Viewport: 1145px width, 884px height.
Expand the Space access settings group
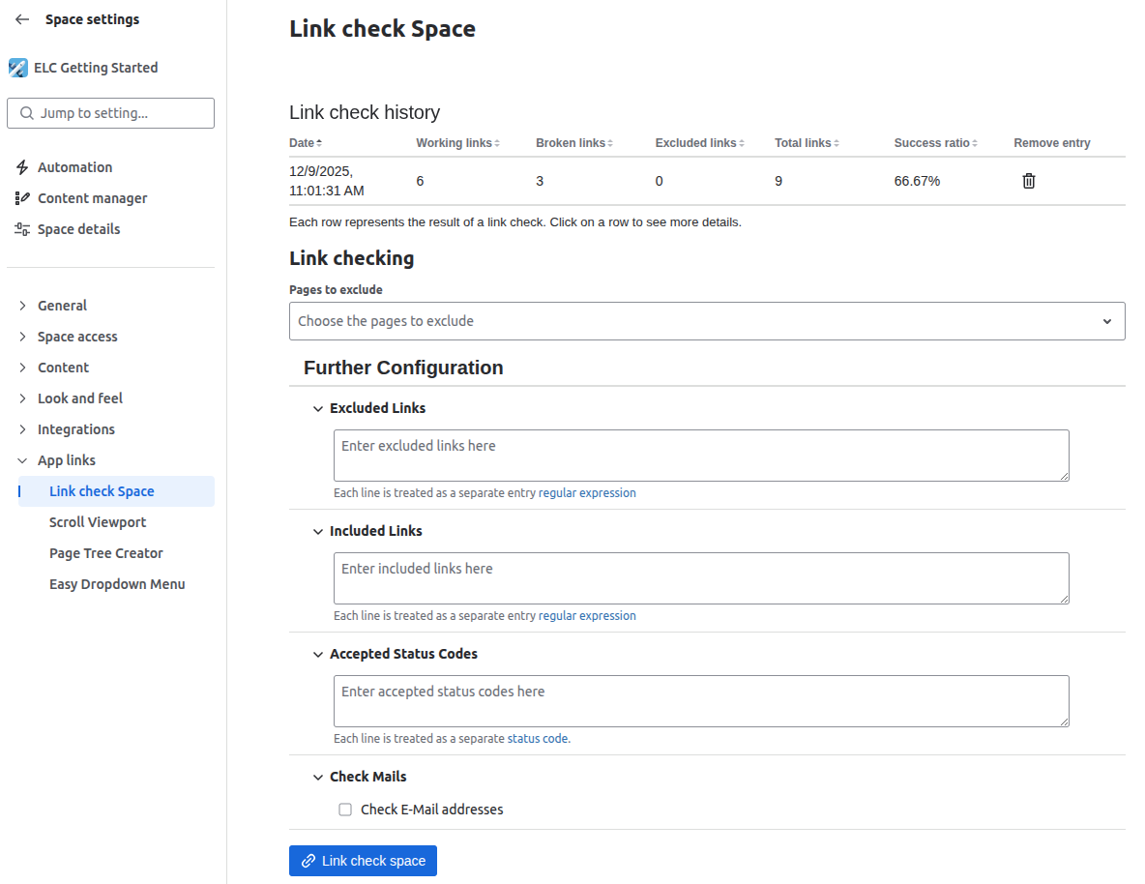point(22,337)
